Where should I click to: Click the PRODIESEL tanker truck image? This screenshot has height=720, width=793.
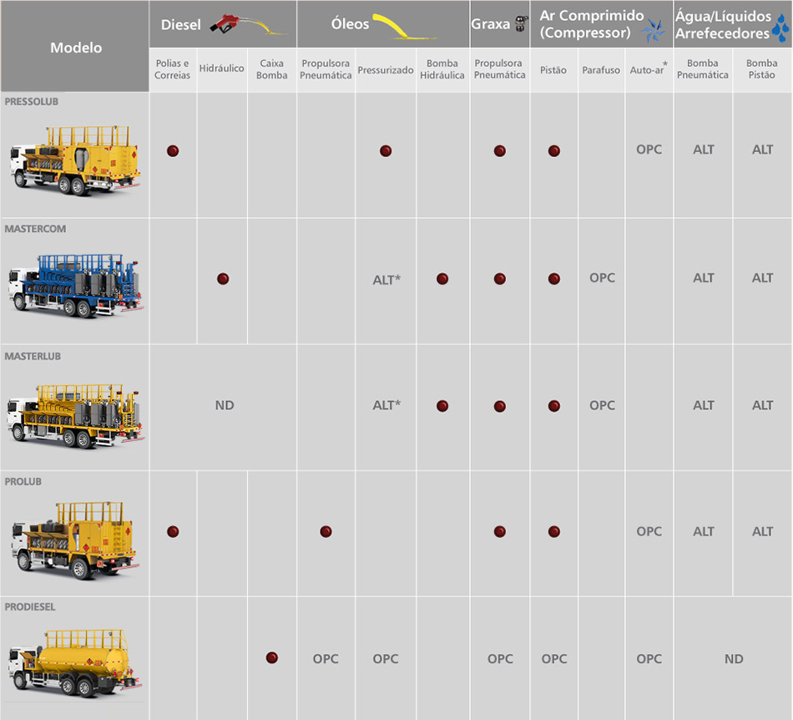click(75, 661)
